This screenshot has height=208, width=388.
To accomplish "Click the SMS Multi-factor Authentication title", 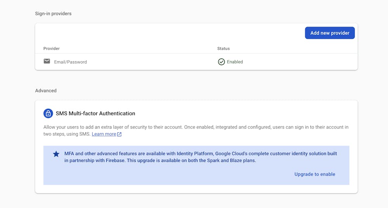I will (95, 113).
